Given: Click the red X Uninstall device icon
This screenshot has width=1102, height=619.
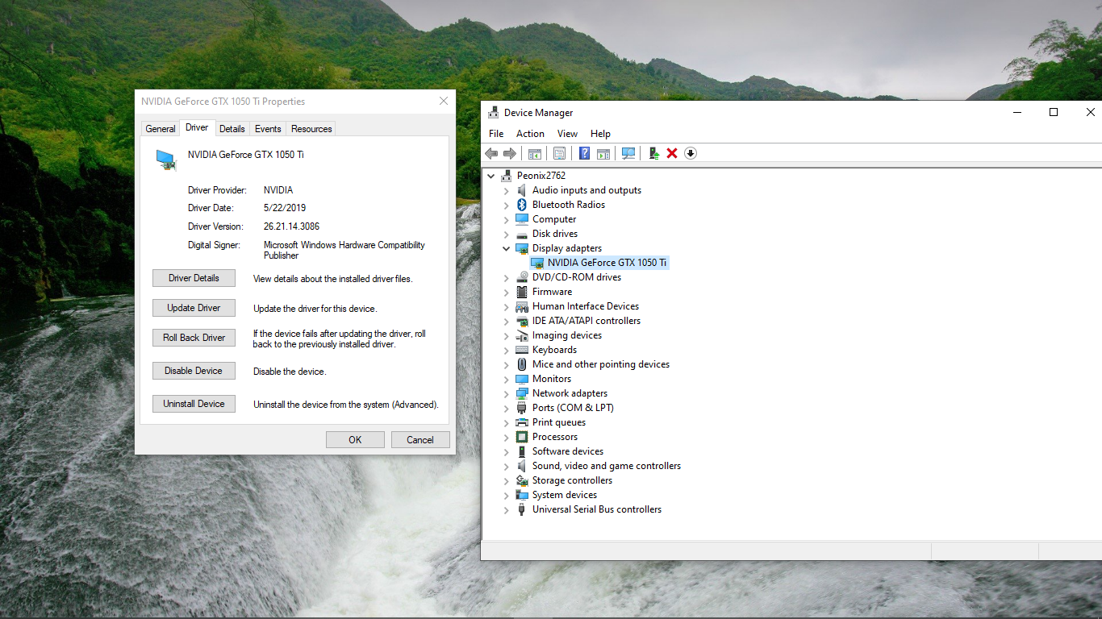Looking at the screenshot, I should pyautogui.click(x=672, y=153).
